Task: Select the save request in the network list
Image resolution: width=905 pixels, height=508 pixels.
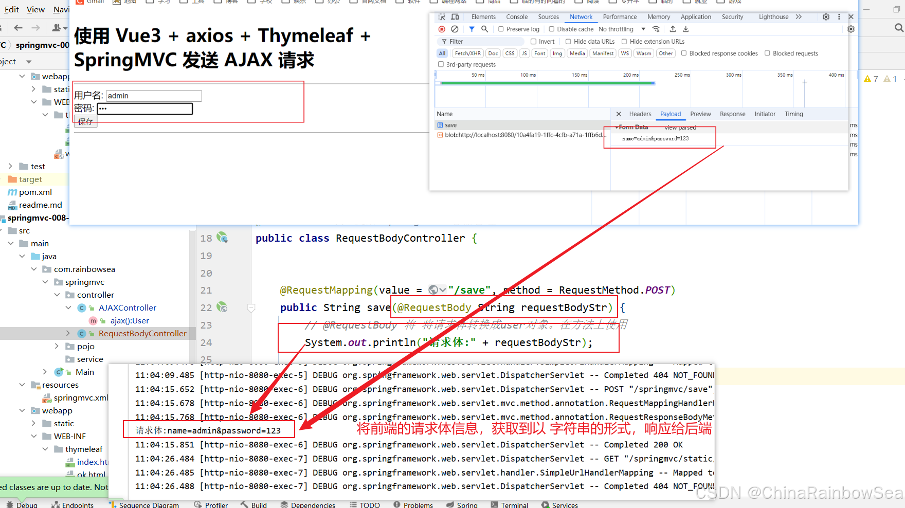Action: (x=522, y=125)
